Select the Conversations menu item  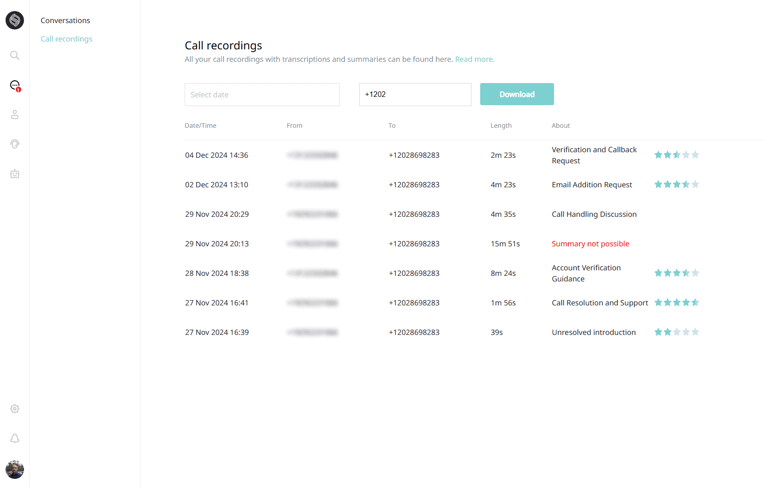coord(65,20)
